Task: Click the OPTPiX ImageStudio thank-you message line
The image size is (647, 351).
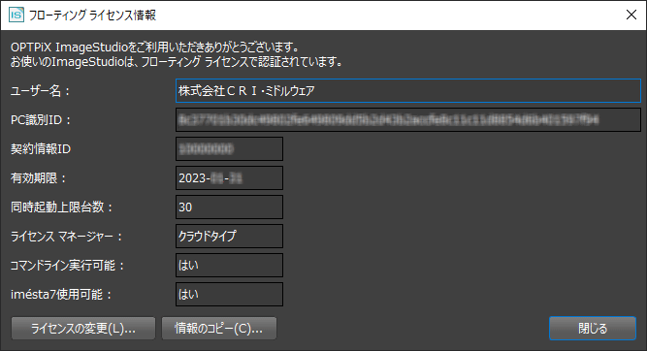Action: coord(155,47)
